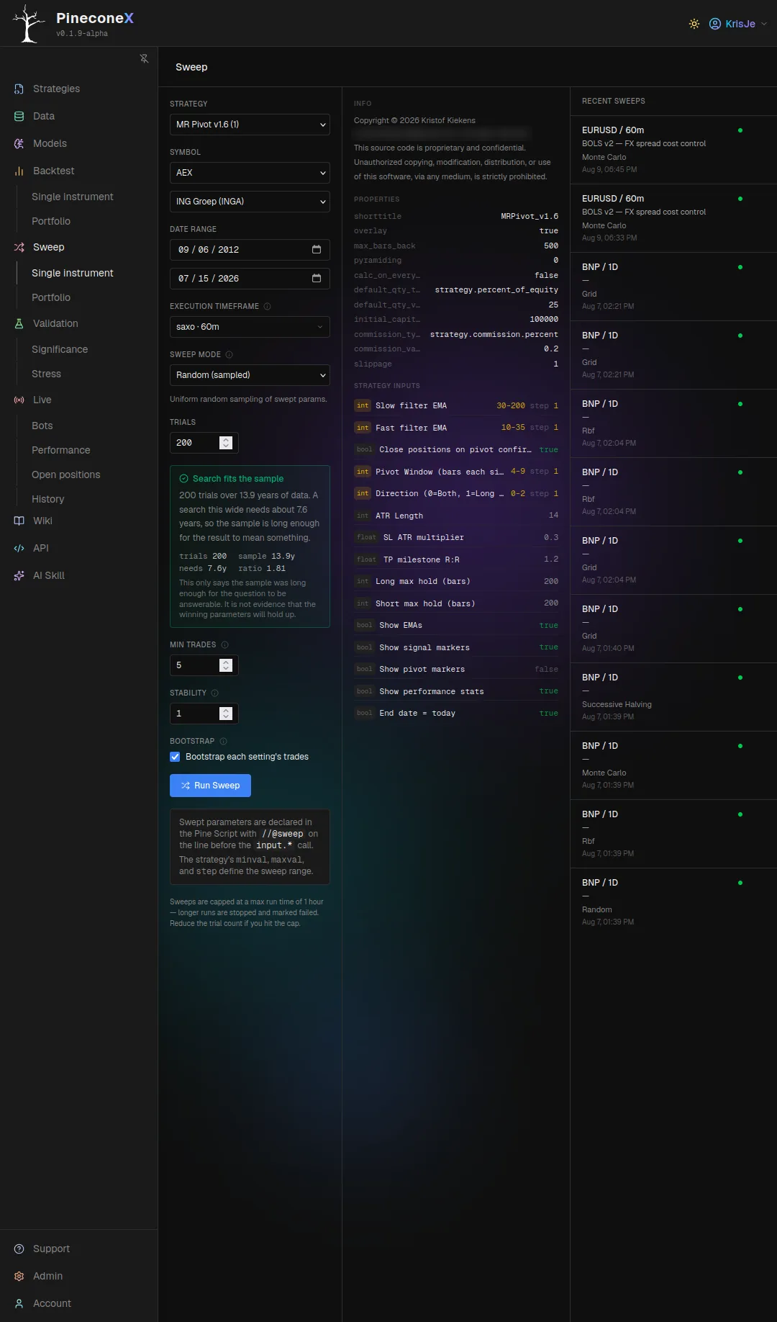777x1322 pixels.
Task: Click the Pivot Window input row
Action: click(x=456, y=472)
